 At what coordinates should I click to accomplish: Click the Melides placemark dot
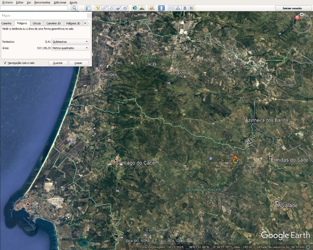[x=102, y=72]
